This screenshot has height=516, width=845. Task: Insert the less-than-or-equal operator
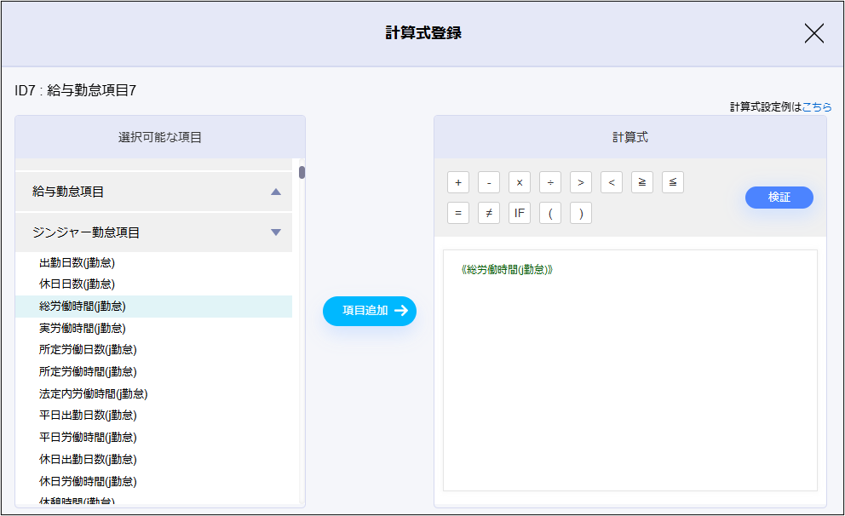[672, 181]
